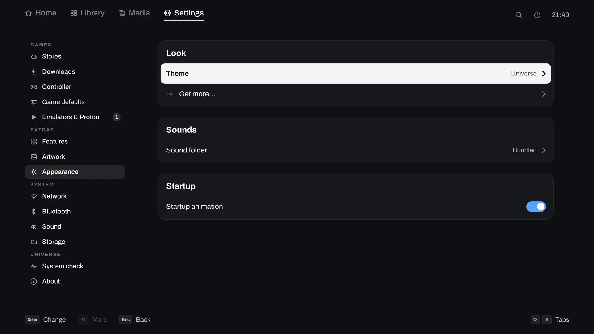This screenshot has height=334, width=594.
Task: Expand the Sound folder chevron
Action: click(544, 150)
